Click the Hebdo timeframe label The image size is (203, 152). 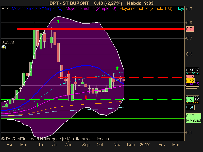[134, 3]
